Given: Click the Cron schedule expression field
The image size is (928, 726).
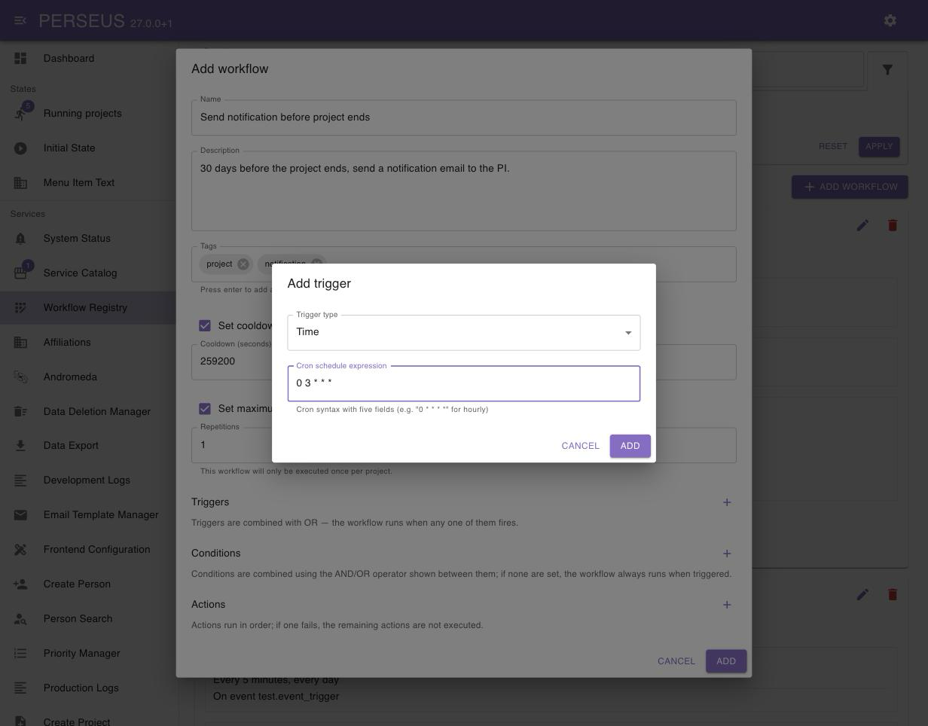Looking at the screenshot, I should [464, 383].
